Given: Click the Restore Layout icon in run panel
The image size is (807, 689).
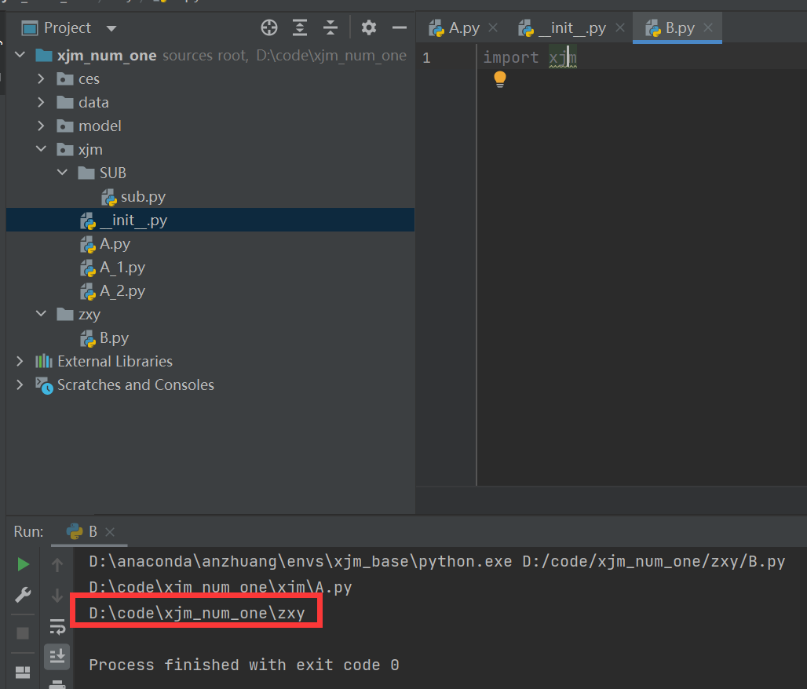Looking at the screenshot, I should click(x=23, y=672).
